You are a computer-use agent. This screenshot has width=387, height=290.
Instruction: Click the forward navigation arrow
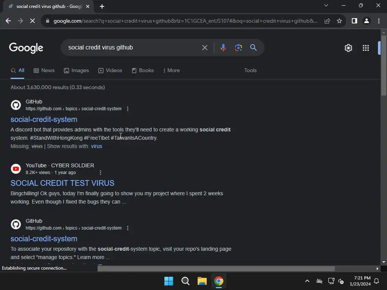(x=20, y=21)
